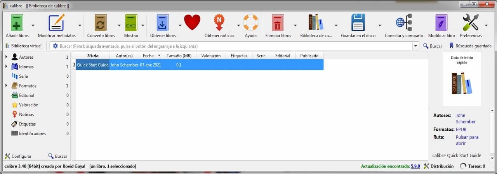Click the Eliminar libros trash icon

278,22
